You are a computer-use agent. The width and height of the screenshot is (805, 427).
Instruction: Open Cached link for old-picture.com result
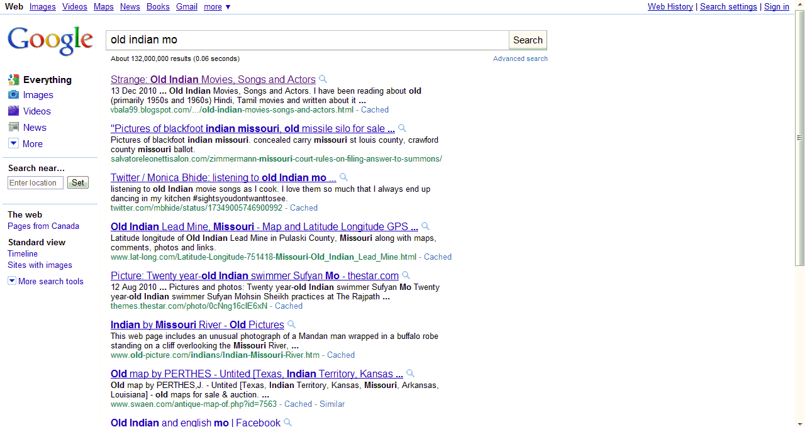coord(341,355)
